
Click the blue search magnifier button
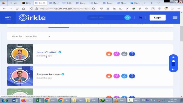coord(128,18)
